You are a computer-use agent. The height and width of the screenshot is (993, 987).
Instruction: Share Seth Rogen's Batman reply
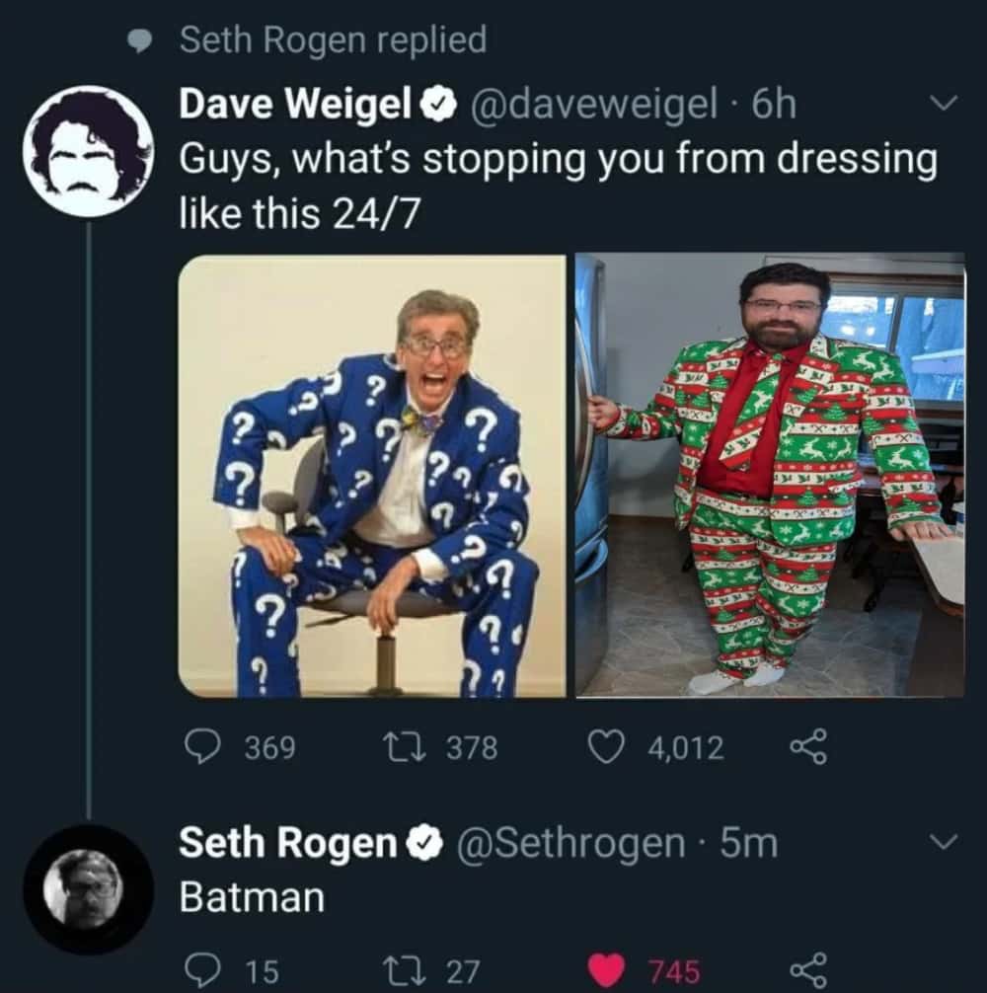[808, 971]
